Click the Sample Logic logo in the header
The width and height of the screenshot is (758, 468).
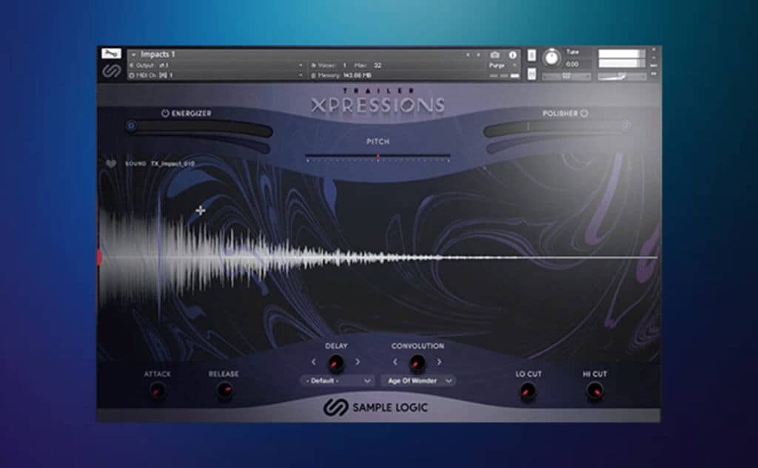tap(112, 70)
